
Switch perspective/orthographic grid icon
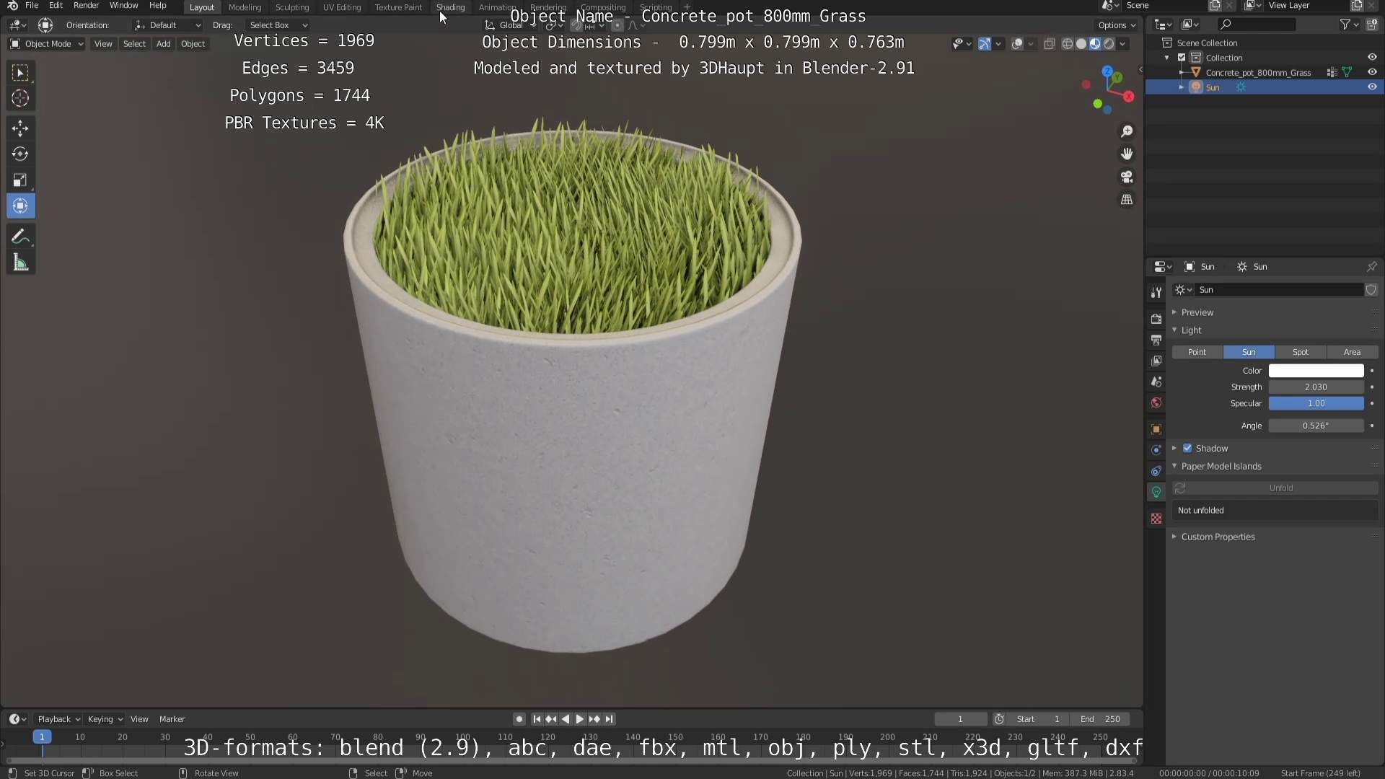tap(1127, 200)
